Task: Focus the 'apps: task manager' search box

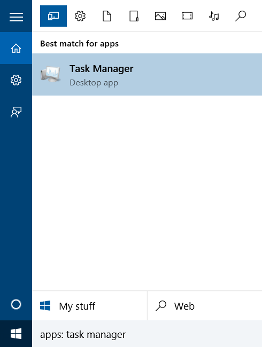Action: point(147,334)
